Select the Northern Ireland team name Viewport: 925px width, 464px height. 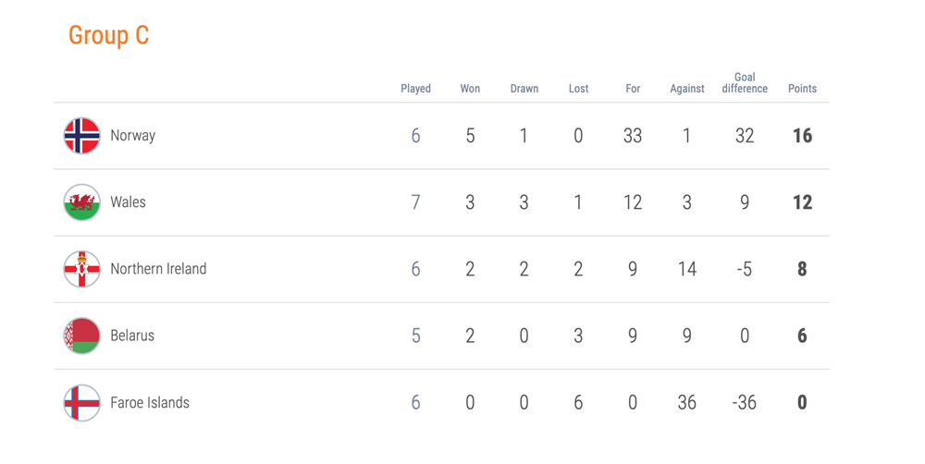pos(158,269)
